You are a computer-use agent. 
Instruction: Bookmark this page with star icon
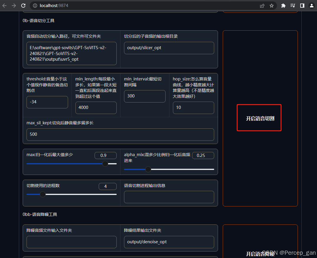pyautogui.click(x=272, y=6)
